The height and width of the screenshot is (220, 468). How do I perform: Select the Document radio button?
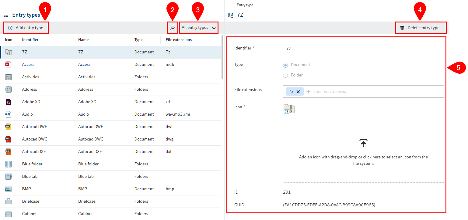(x=285, y=65)
